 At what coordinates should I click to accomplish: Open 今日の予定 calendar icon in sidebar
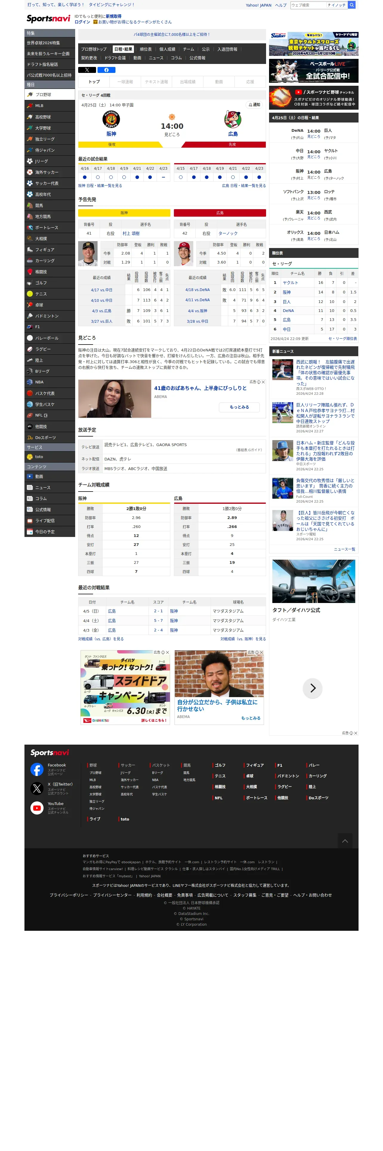[x=30, y=532]
